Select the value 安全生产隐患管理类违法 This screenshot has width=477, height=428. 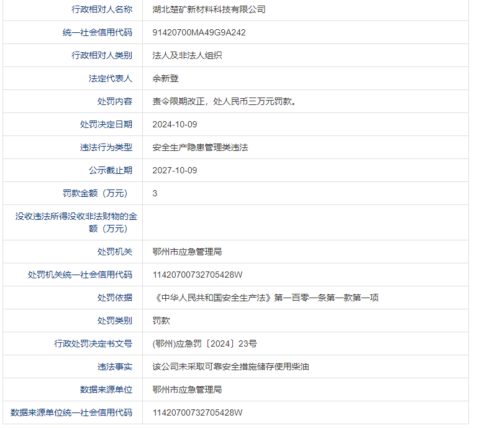pyautogui.click(x=200, y=147)
